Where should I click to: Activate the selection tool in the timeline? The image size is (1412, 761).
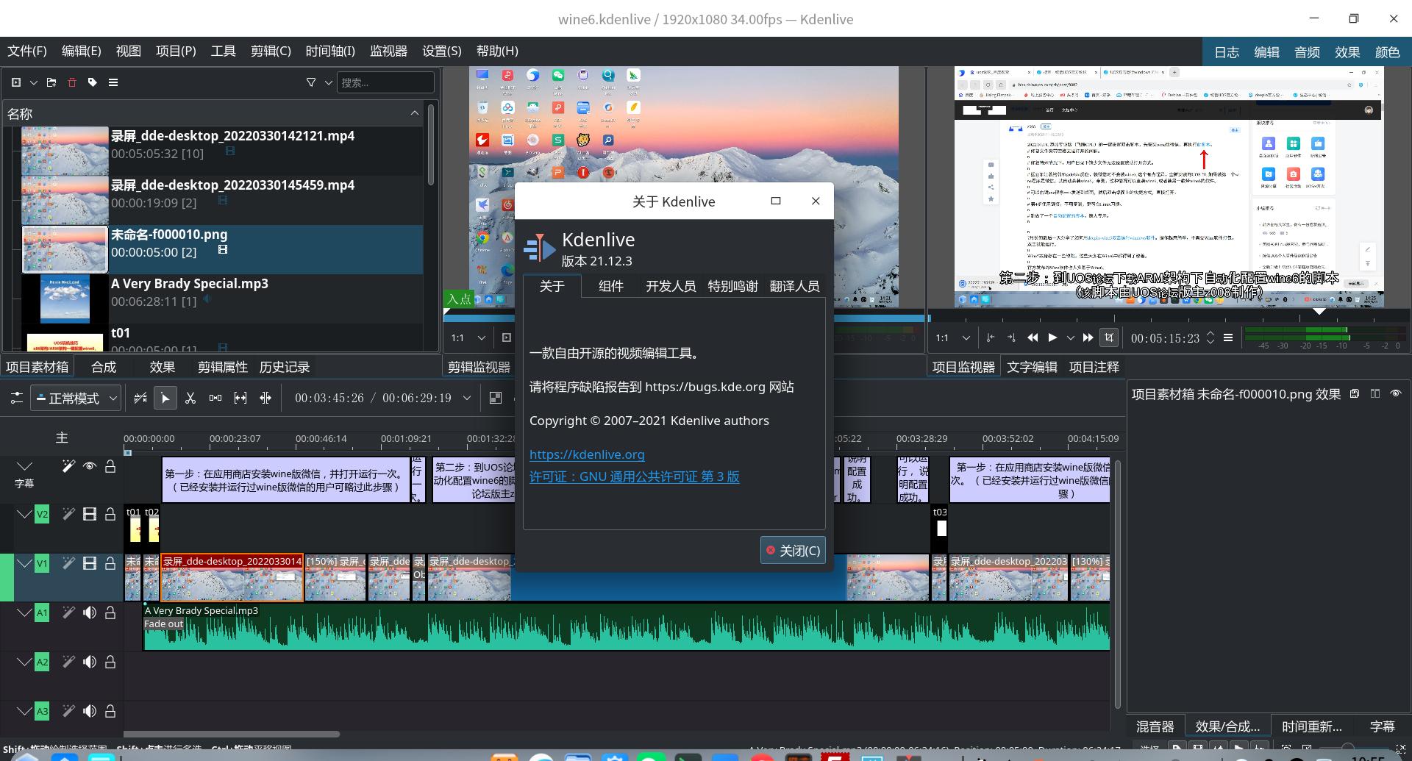point(165,398)
